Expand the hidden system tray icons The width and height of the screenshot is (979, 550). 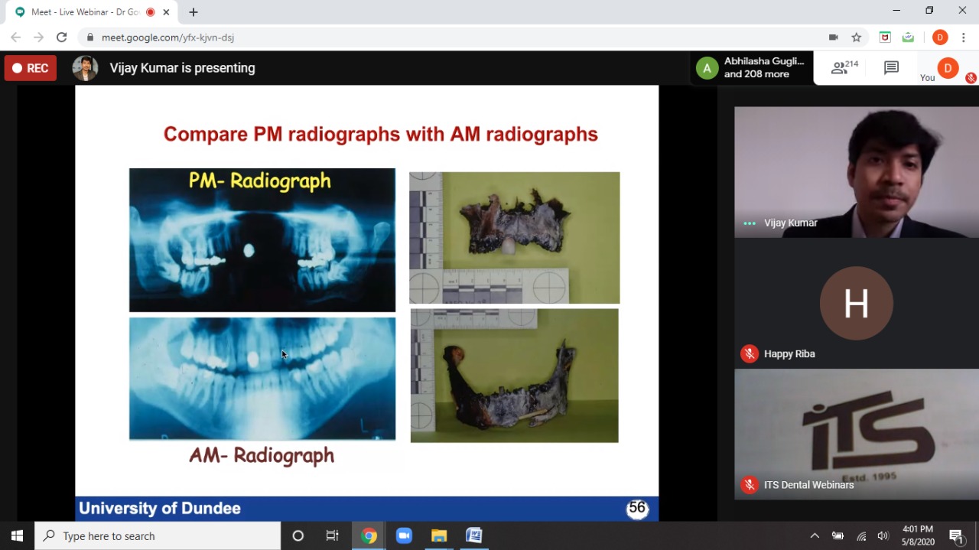(x=815, y=535)
